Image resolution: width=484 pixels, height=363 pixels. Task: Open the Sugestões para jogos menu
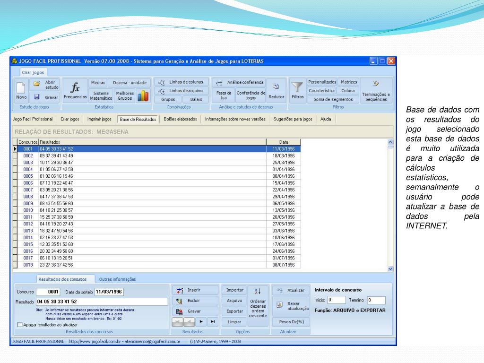click(x=293, y=119)
